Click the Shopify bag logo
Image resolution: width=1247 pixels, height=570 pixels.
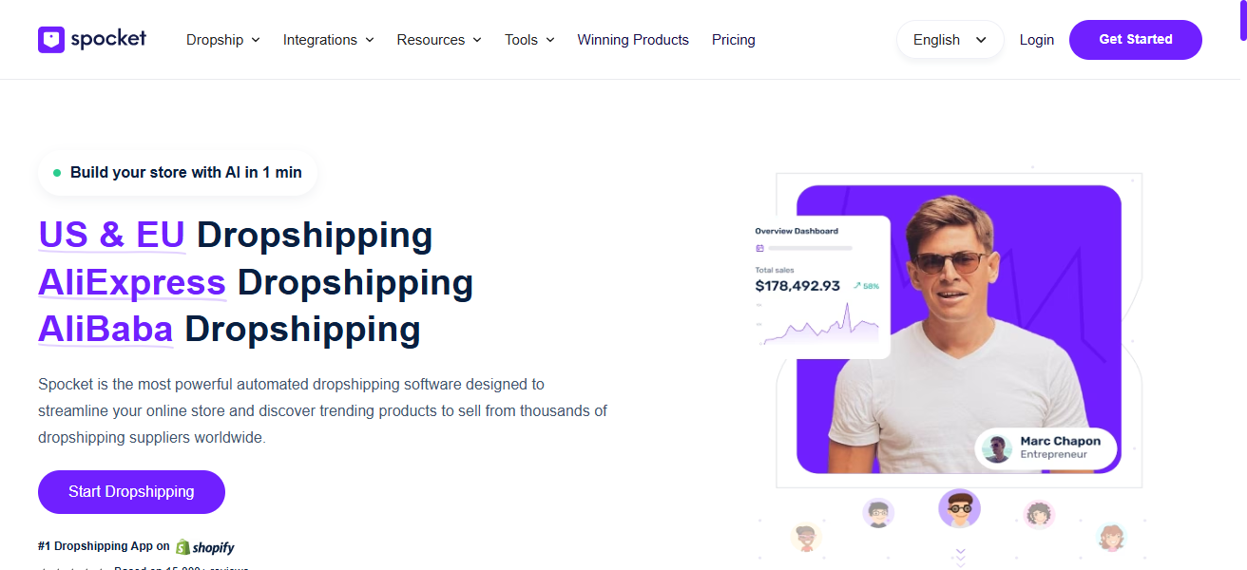pyautogui.click(x=182, y=547)
